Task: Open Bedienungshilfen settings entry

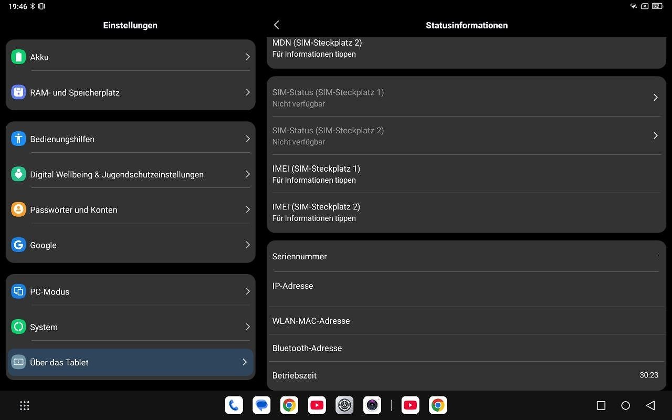Action: [x=130, y=139]
